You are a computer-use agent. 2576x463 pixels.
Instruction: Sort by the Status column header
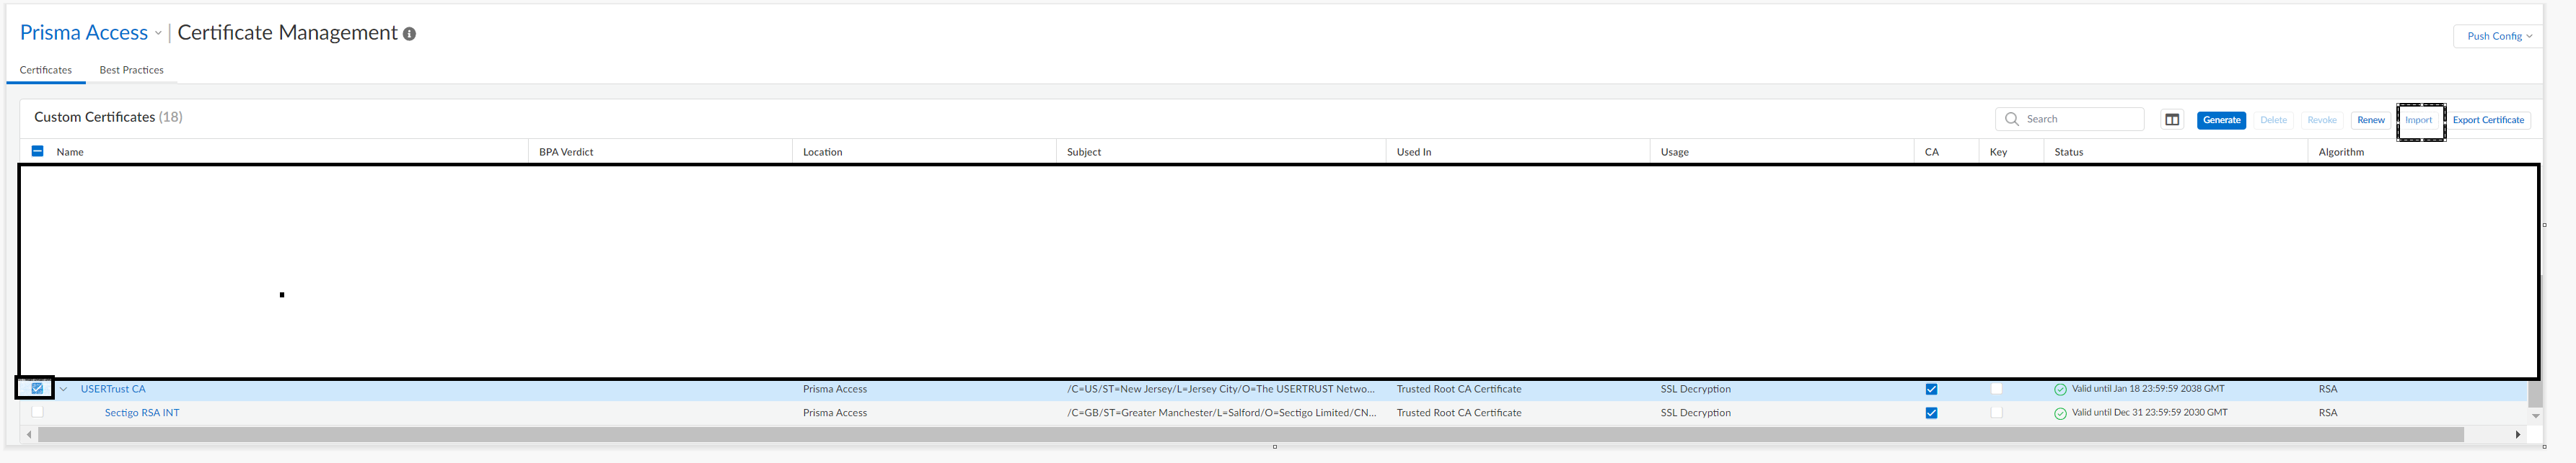tap(2069, 152)
